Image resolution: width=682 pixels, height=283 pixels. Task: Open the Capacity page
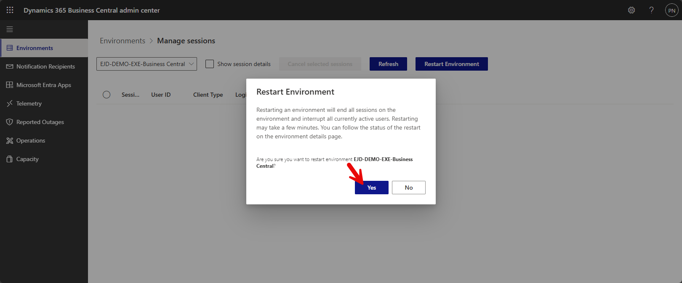click(x=44, y=159)
